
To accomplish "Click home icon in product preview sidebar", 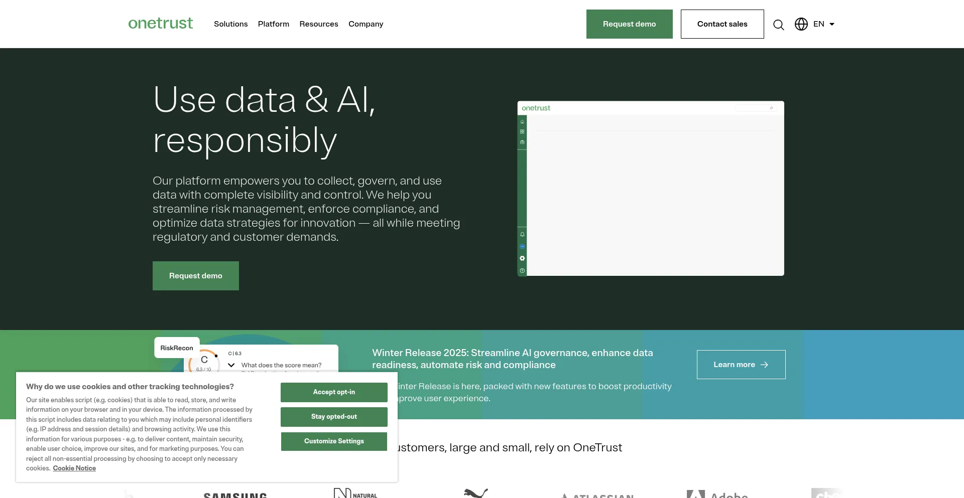I will 522,122.
